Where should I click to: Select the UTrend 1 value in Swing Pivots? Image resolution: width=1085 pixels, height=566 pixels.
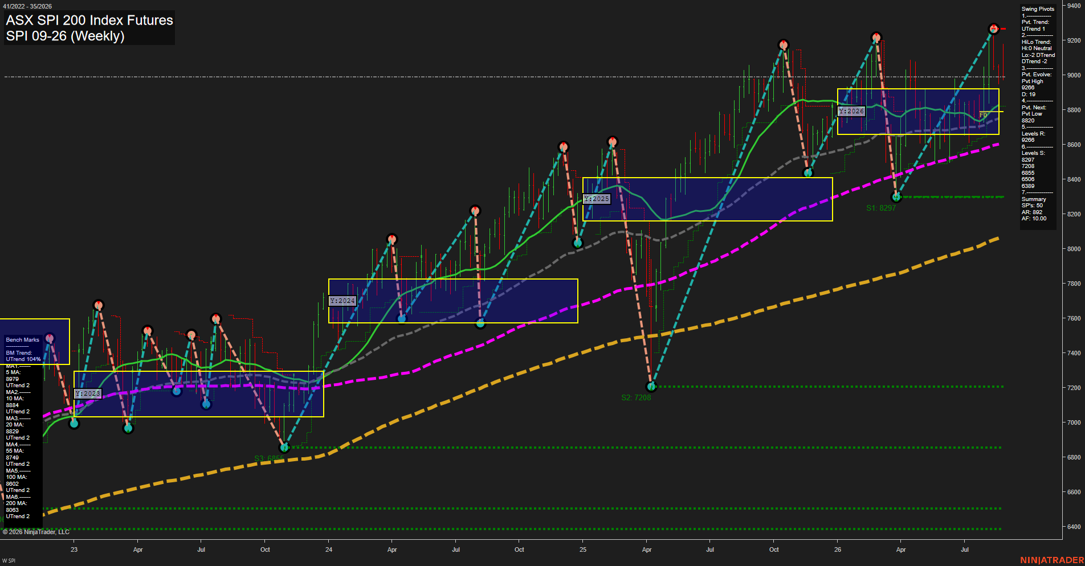1033,29
